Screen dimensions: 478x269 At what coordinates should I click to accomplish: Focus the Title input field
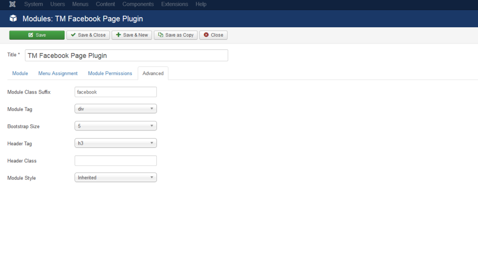127,55
